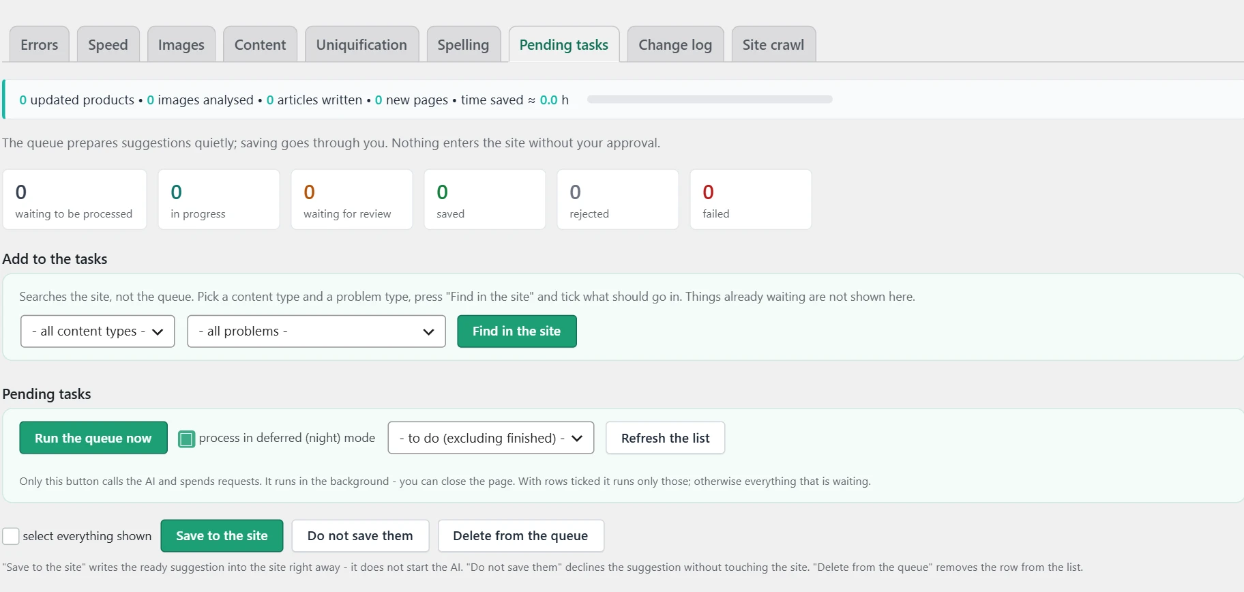Click the 0 articles written text

[314, 100]
